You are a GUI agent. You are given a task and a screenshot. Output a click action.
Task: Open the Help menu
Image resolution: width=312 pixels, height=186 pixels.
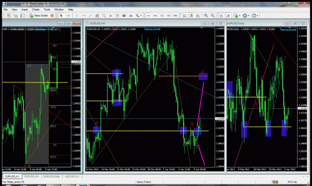[x=71, y=9]
